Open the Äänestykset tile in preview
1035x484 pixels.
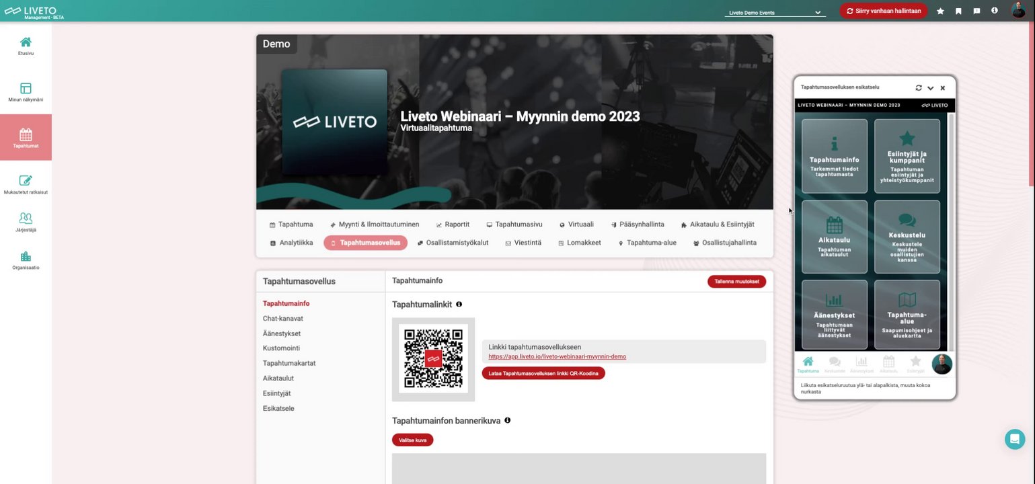point(835,315)
